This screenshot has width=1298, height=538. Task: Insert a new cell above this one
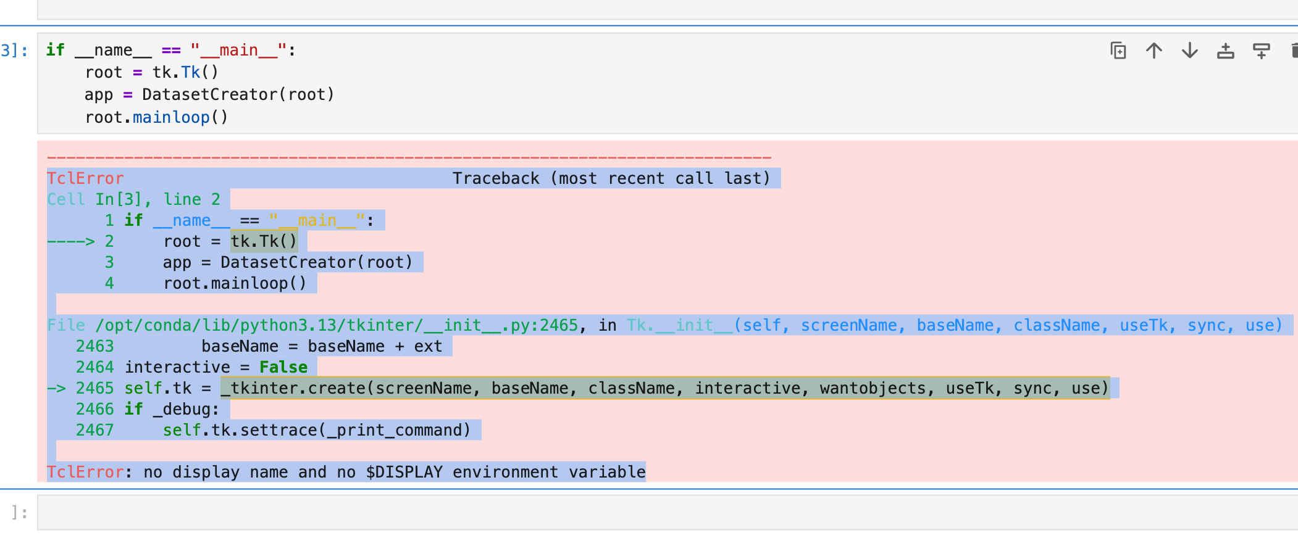tap(1226, 51)
